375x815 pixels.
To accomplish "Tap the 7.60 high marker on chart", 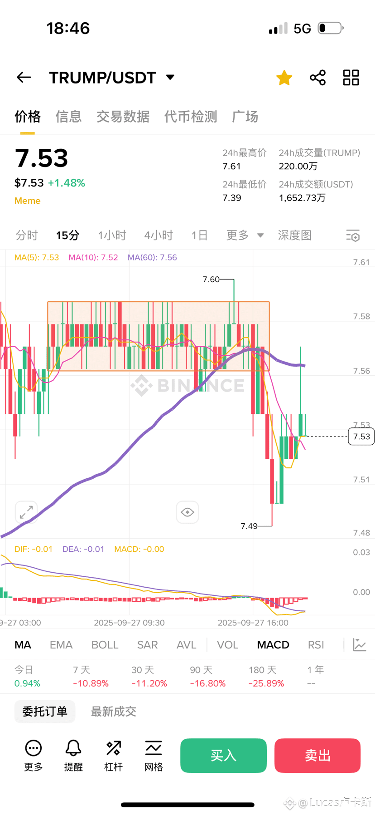I will point(211,280).
